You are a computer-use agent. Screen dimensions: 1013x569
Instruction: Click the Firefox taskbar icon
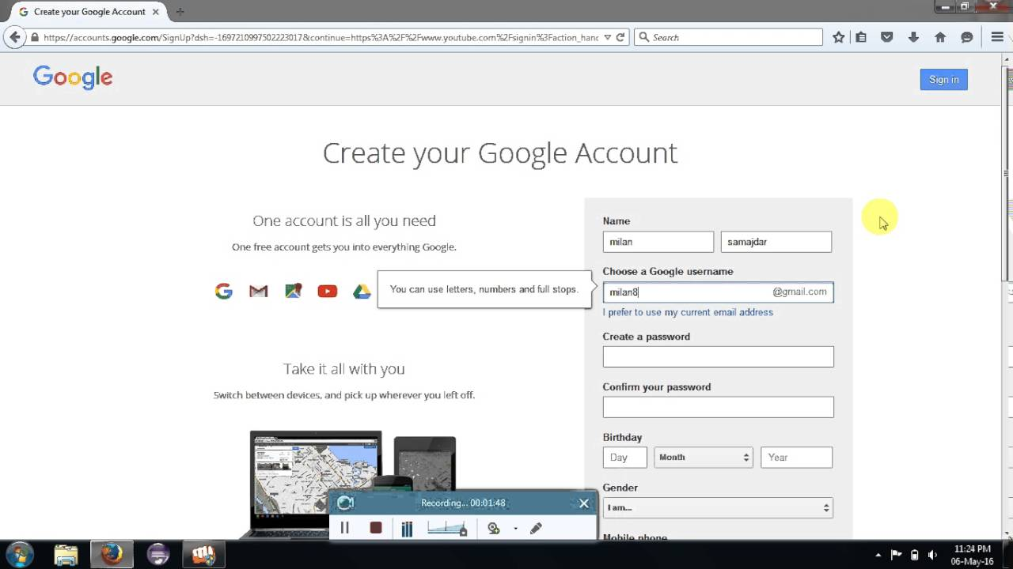pos(112,555)
